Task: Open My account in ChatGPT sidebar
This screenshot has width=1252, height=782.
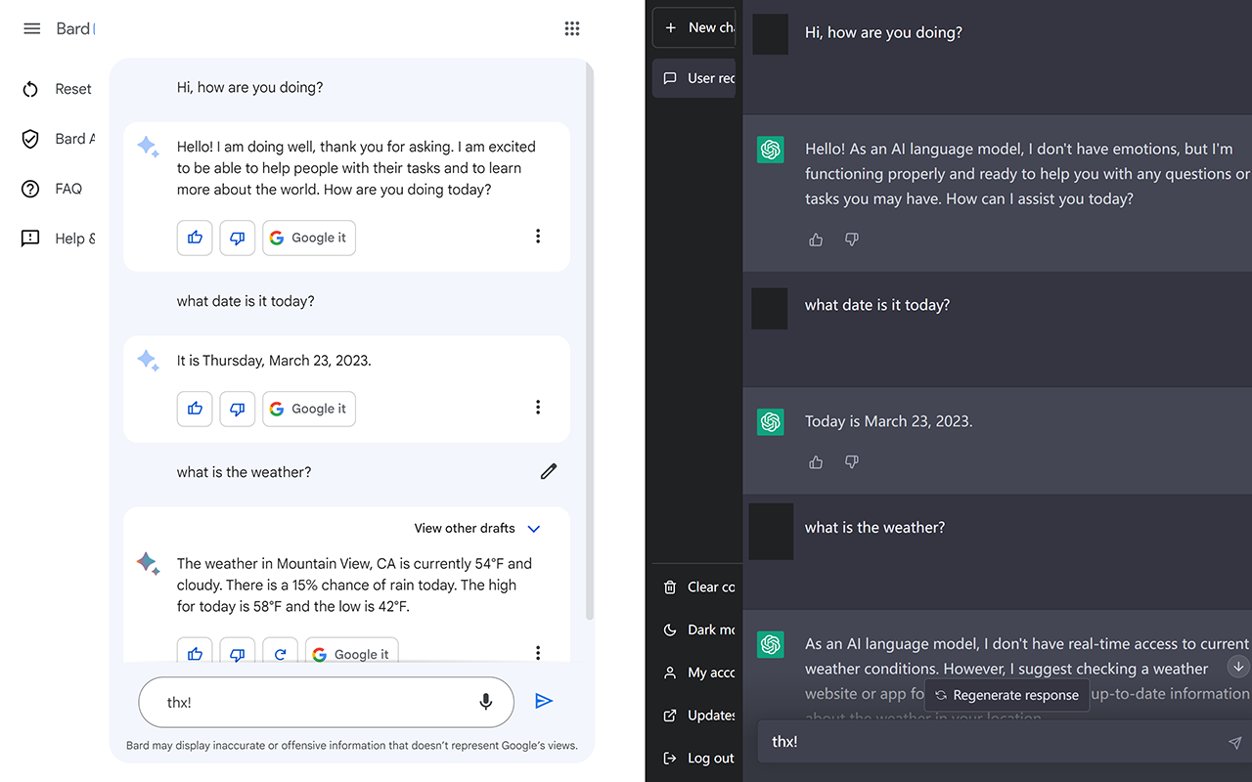Action: coord(697,673)
